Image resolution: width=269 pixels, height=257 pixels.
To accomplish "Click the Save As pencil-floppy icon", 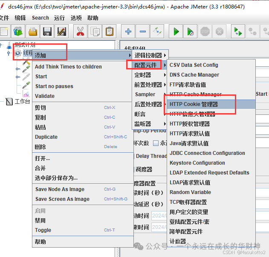I will pos(62,31).
